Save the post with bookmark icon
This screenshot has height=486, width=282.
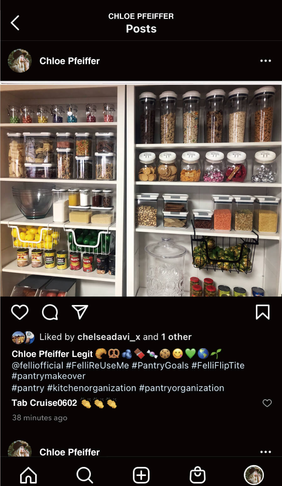tap(263, 312)
